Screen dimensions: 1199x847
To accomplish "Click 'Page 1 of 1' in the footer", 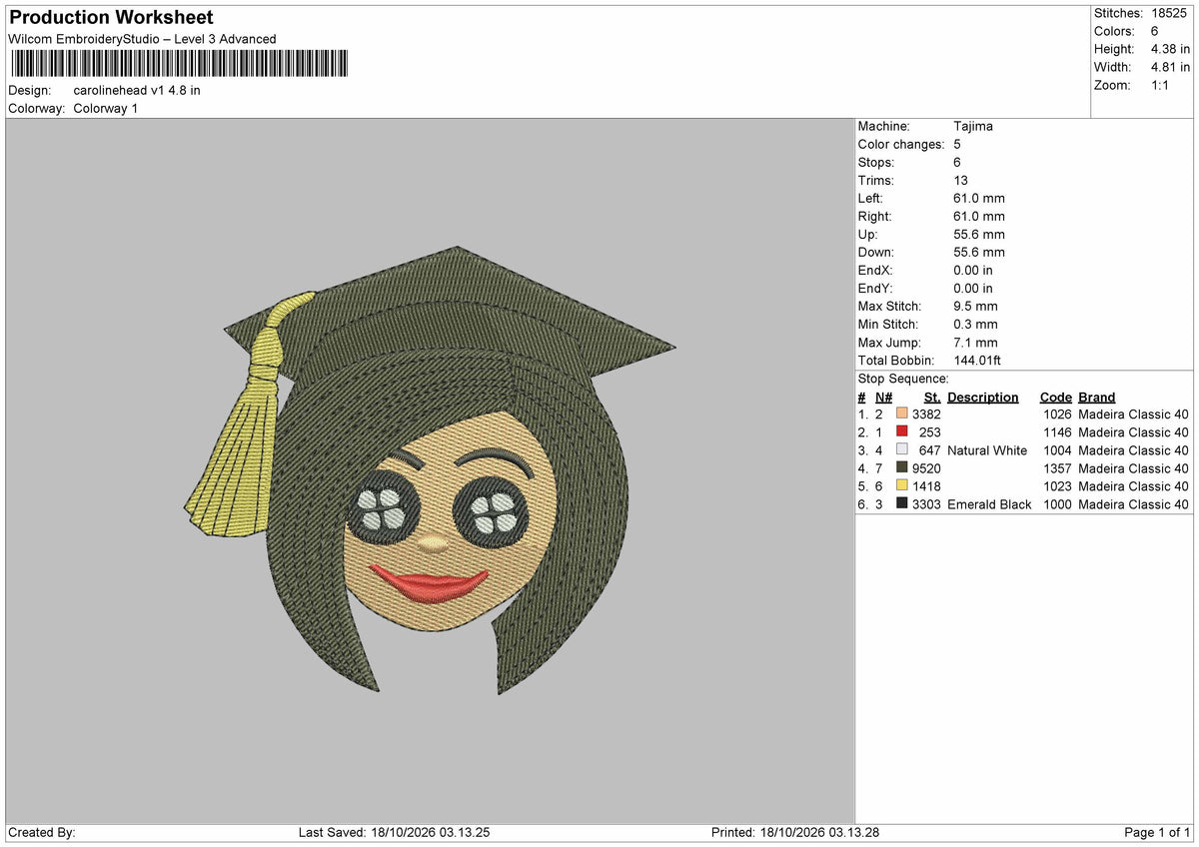I will pos(1157,833).
